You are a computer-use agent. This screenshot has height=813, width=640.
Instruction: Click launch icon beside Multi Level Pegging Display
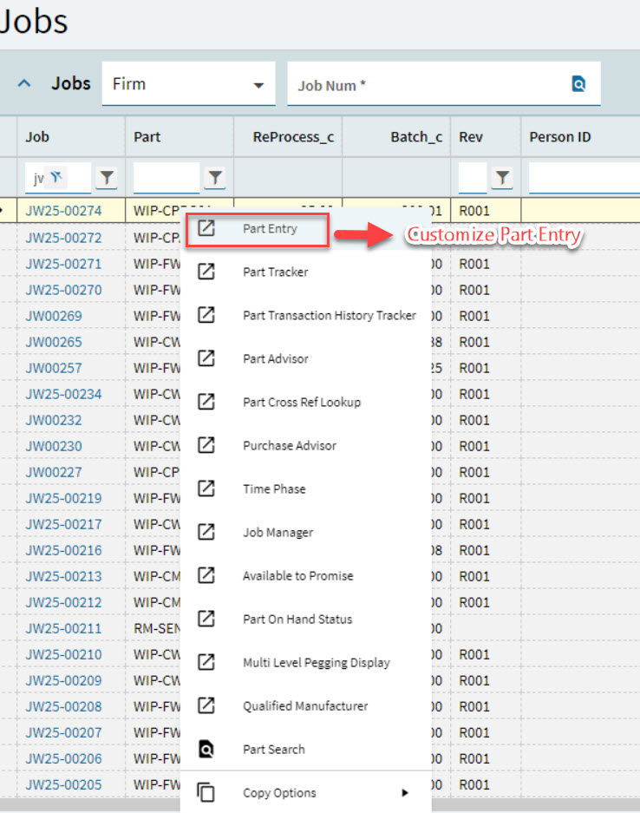[206, 662]
